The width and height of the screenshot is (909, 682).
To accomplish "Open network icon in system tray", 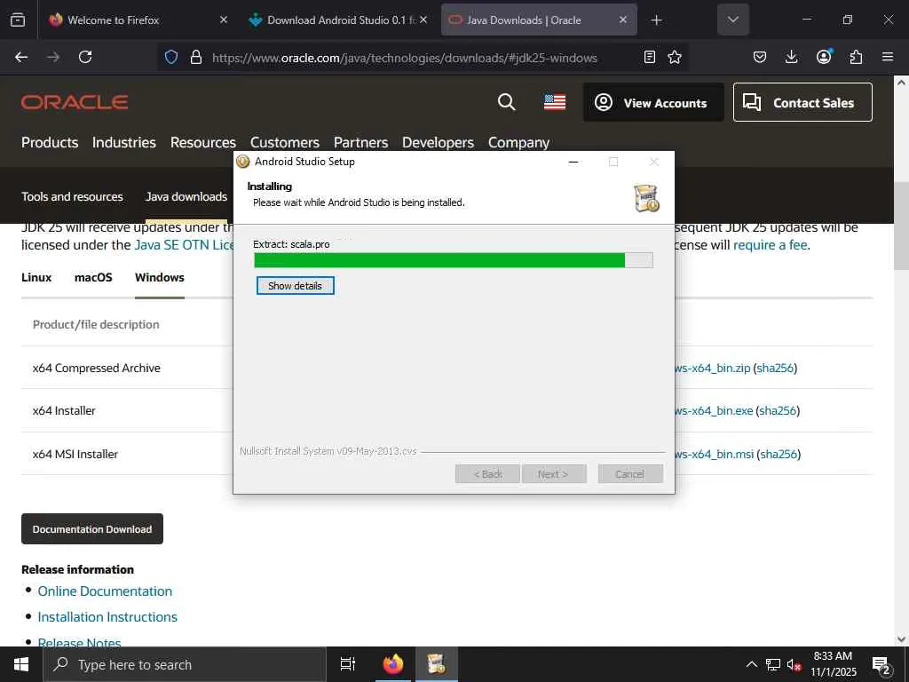I will coord(773,664).
